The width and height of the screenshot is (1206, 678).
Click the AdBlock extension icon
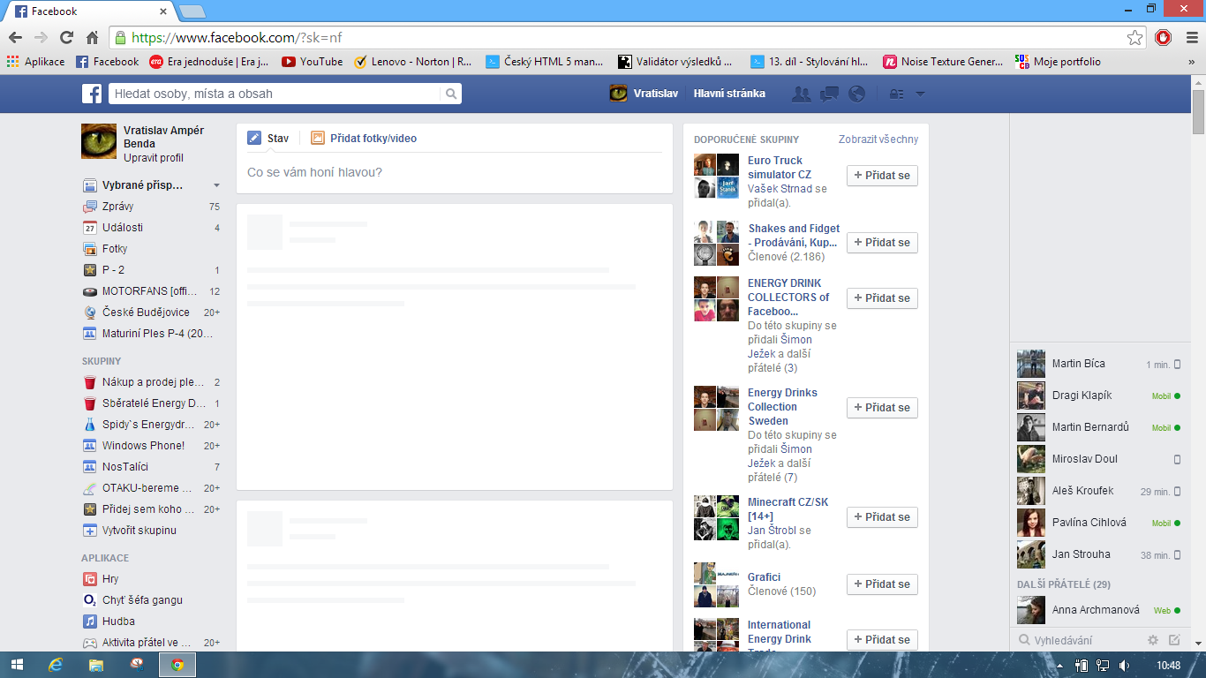coord(1164,37)
